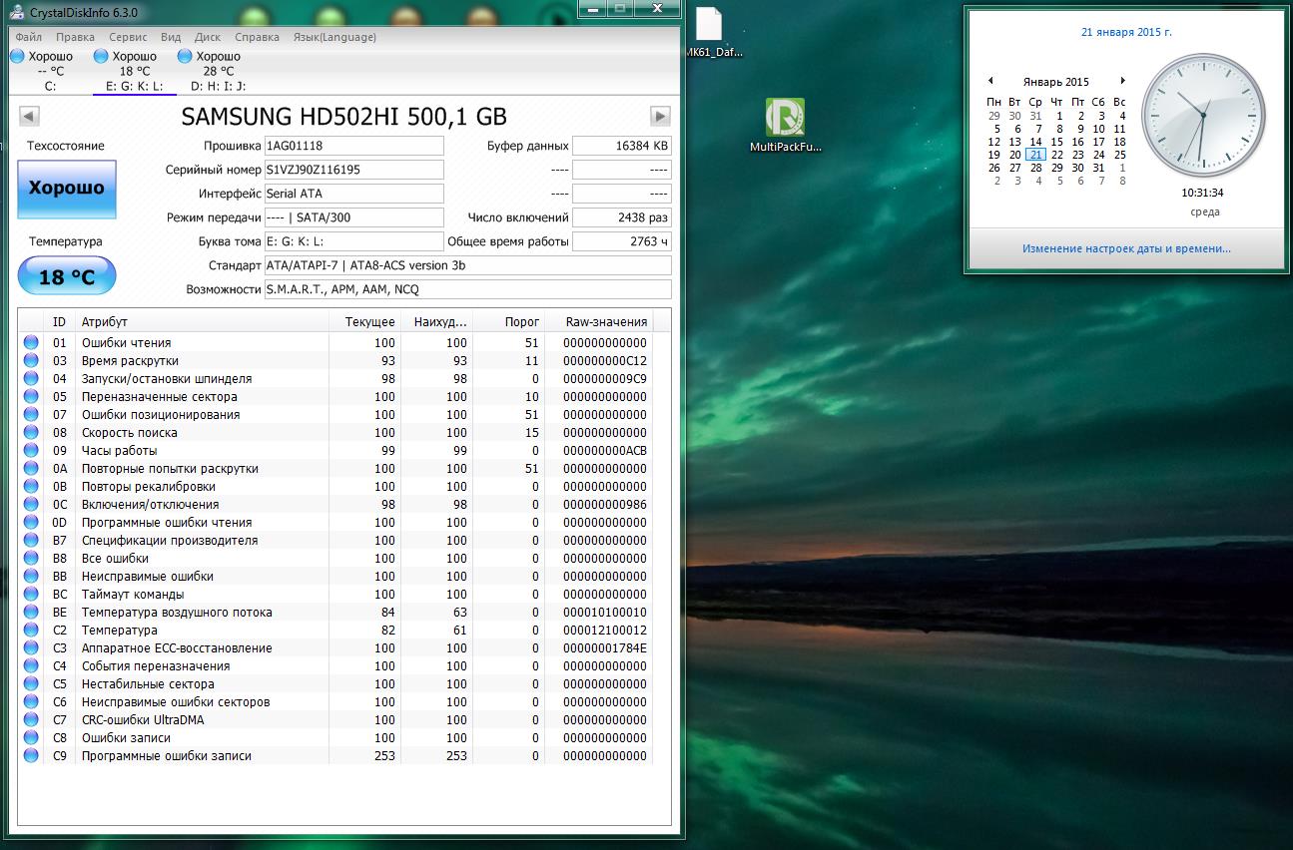Click the Интерфейс field Serial ATA
The image size is (1293, 850).
click(x=353, y=194)
